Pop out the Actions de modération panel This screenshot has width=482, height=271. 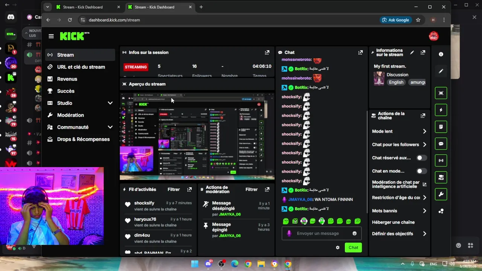click(267, 190)
